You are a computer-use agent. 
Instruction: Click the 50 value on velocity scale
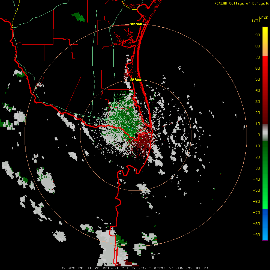[258, 79]
